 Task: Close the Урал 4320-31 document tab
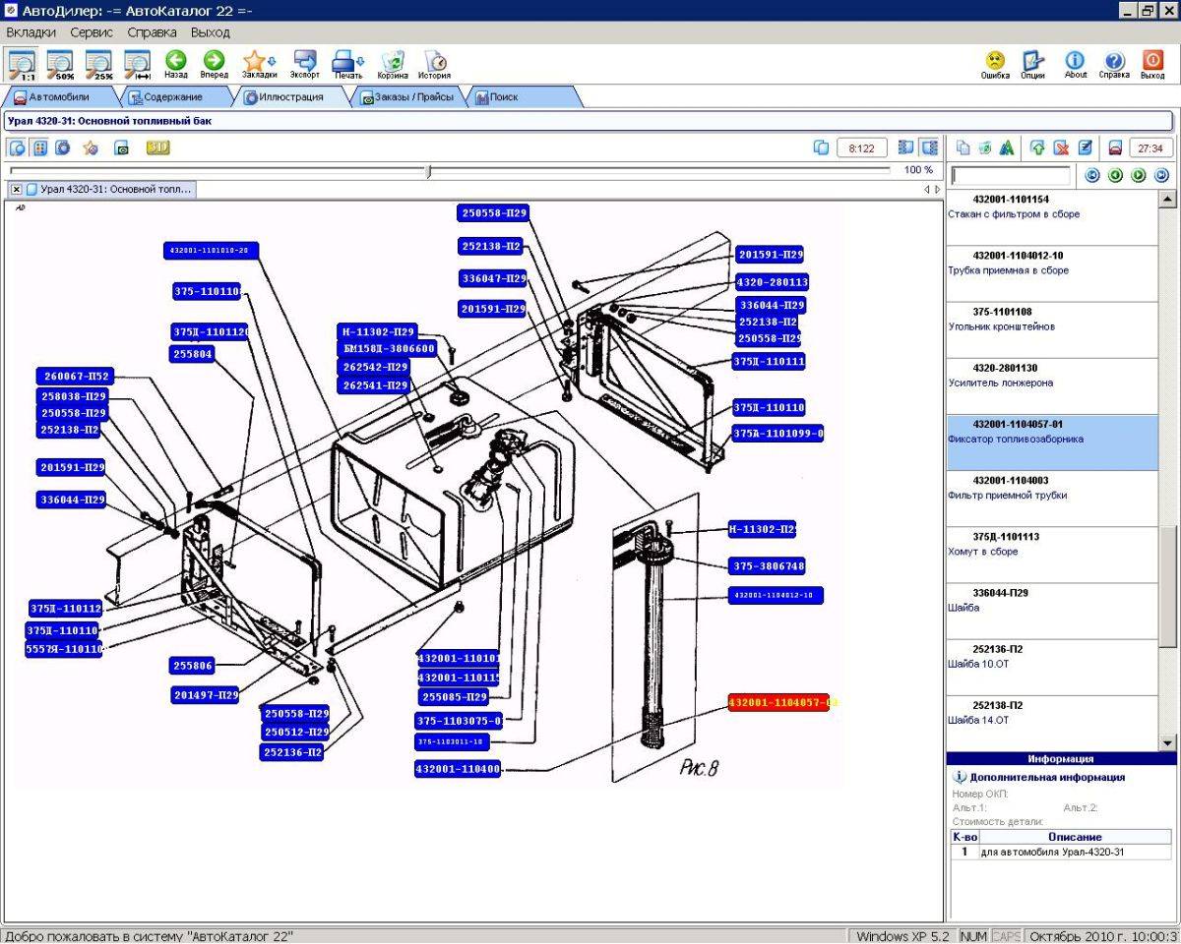tap(17, 189)
